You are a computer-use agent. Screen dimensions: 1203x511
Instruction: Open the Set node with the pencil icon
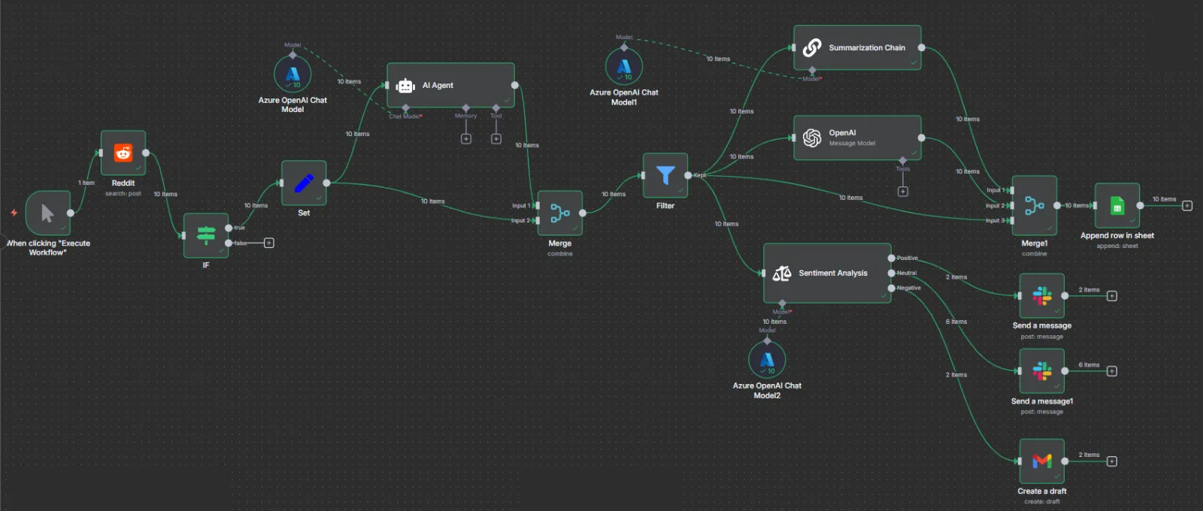pos(304,183)
